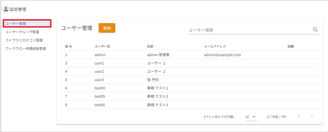The height and width of the screenshot is (132, 328).
Task: Select ユーザー管理 in the sidebar
Action: [x=27, y=24]
